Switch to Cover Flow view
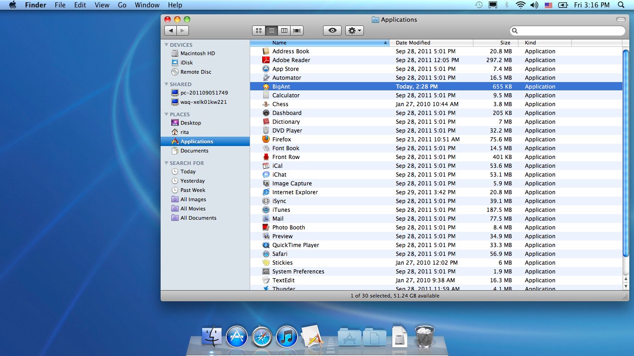 (x=297, y=31)
